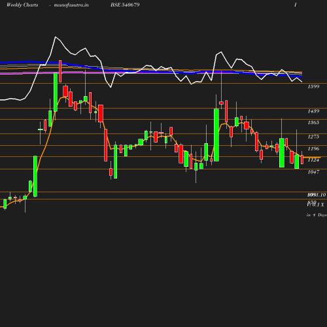
Task: Click the 'munafasutra.in' site label
Action: pyautogui.click(x=71, y=5)
